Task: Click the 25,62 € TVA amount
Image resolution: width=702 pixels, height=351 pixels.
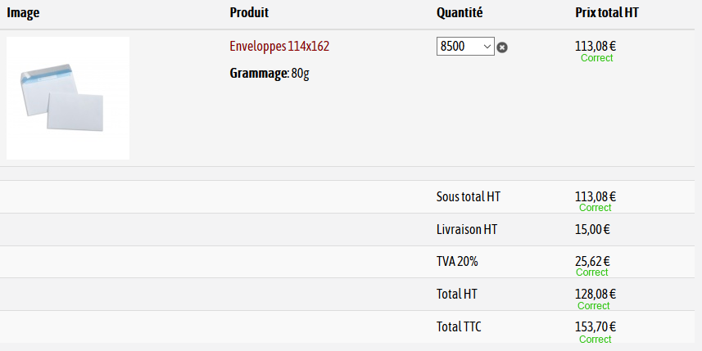Action: (592, 261)
